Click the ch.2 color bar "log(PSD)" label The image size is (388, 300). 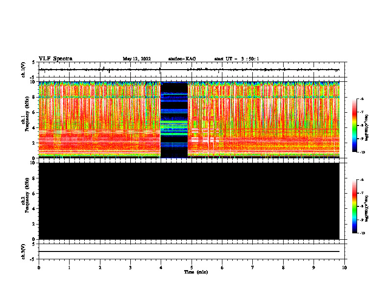click(367, 209)
